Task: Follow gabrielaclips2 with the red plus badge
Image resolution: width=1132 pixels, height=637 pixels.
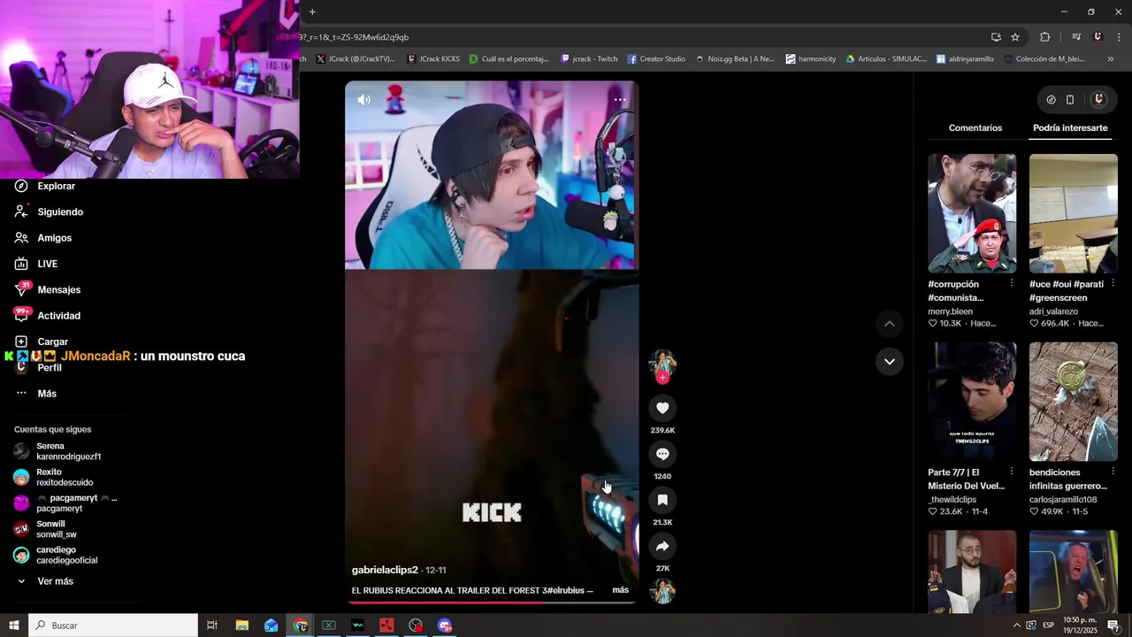Action: point(662,378)
